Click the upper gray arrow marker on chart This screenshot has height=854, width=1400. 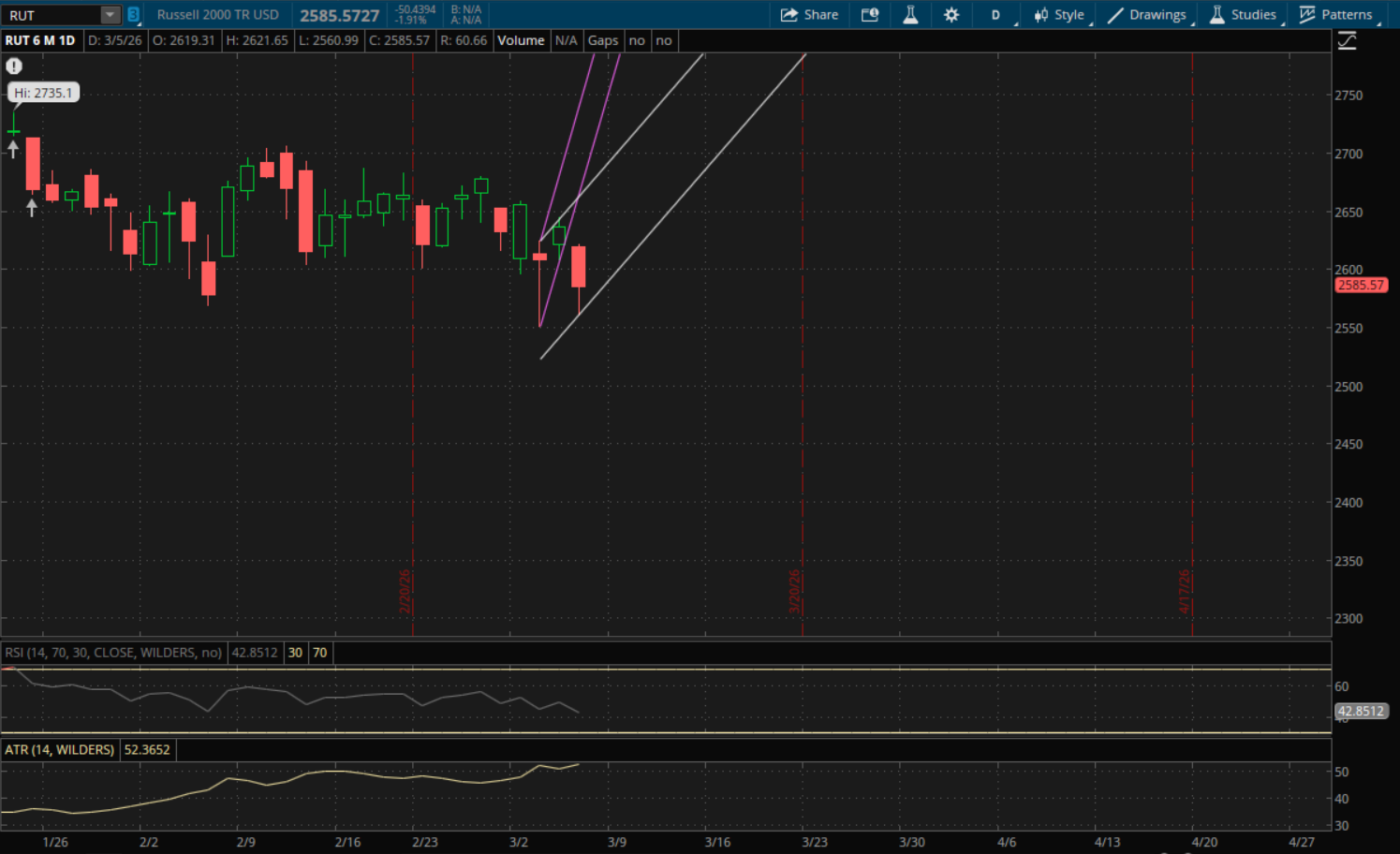pyautogui.click(x=13, y=148)
